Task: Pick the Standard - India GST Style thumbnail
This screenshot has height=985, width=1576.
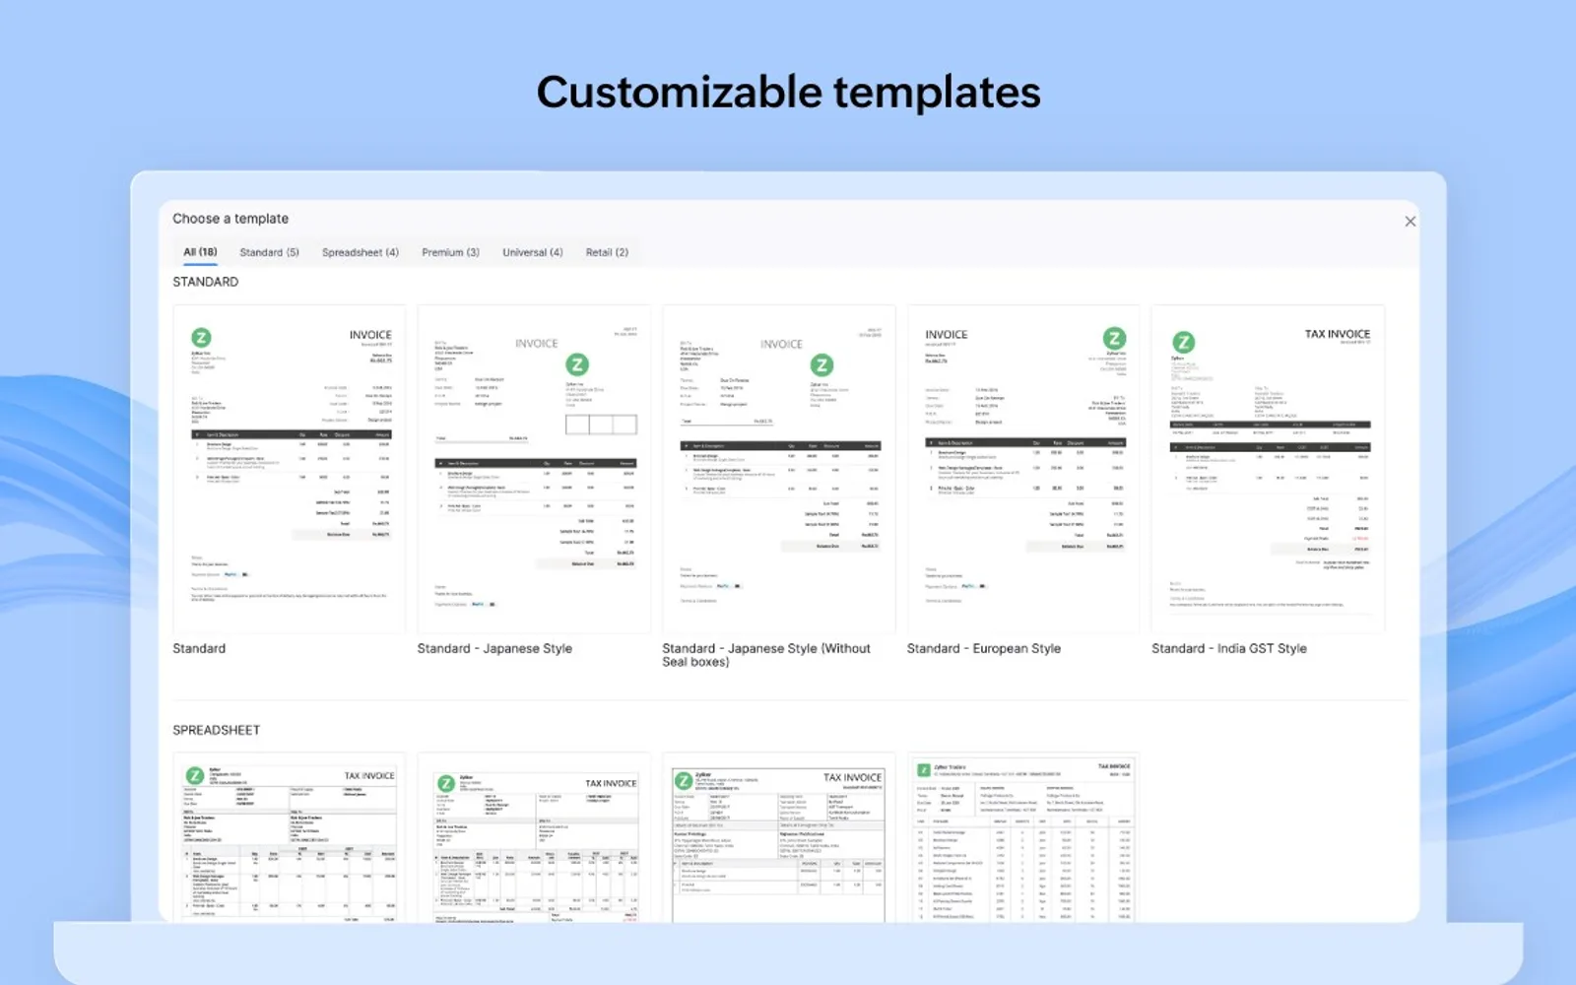Action: tap(1268, 469)
